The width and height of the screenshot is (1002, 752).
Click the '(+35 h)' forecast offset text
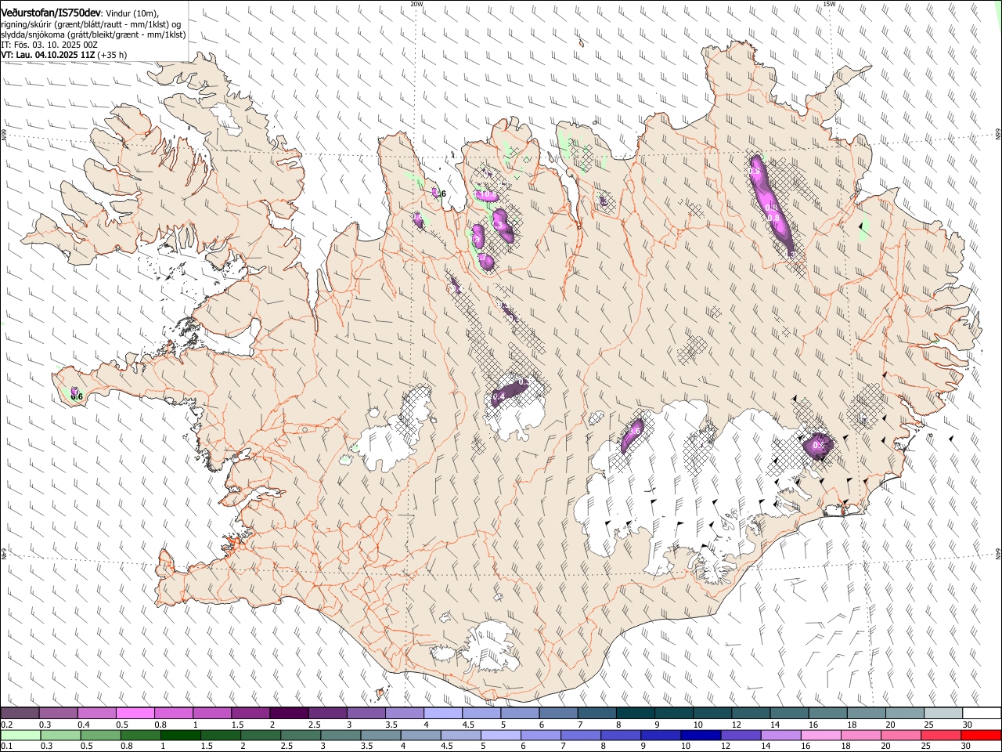tap(112, 55)
